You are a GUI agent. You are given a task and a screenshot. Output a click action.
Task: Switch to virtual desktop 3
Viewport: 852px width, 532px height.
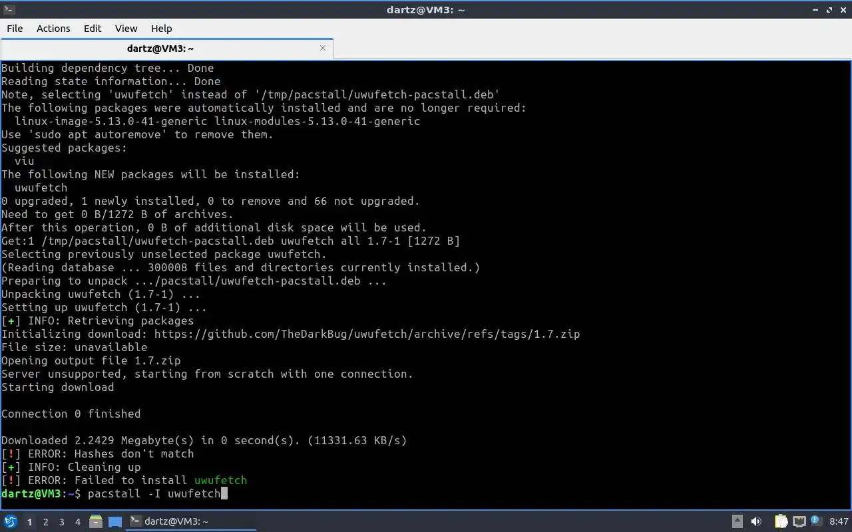(62, 522)
